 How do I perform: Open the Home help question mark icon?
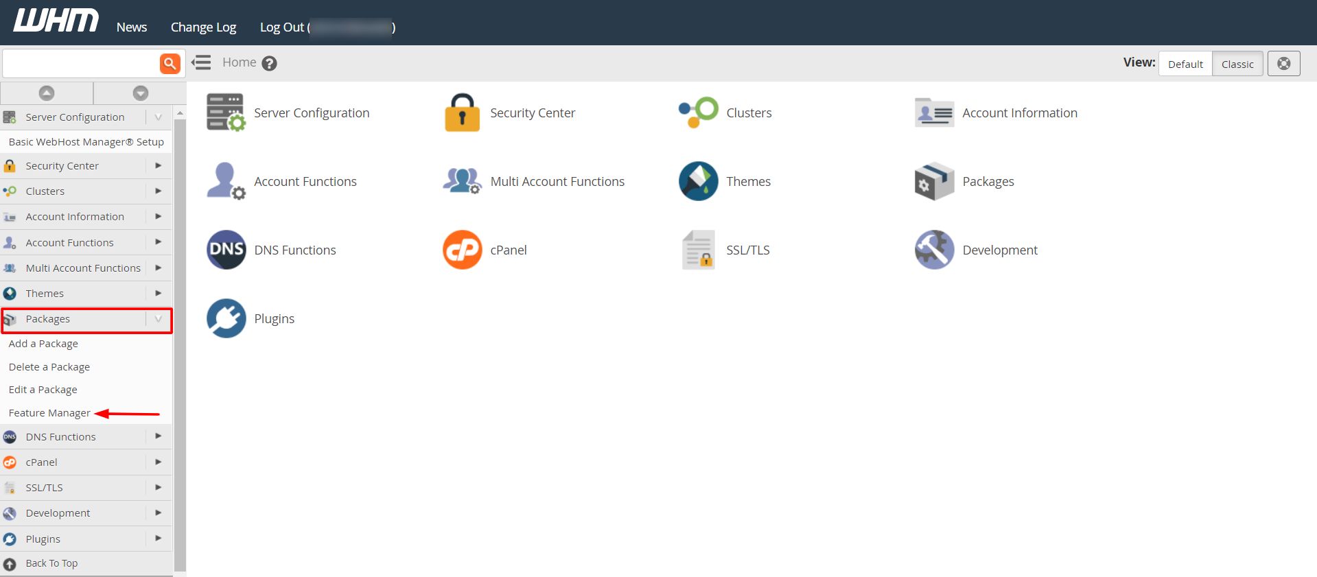(270, 64)
